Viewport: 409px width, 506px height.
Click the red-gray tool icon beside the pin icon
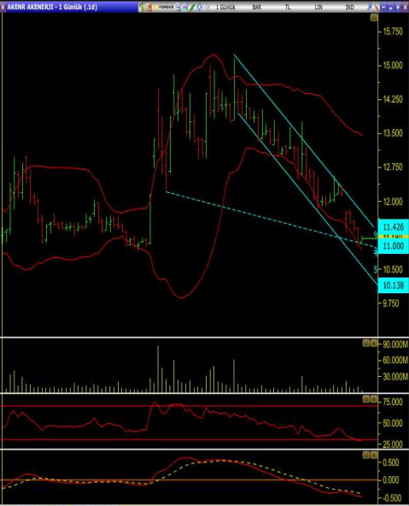pos(377,7)
